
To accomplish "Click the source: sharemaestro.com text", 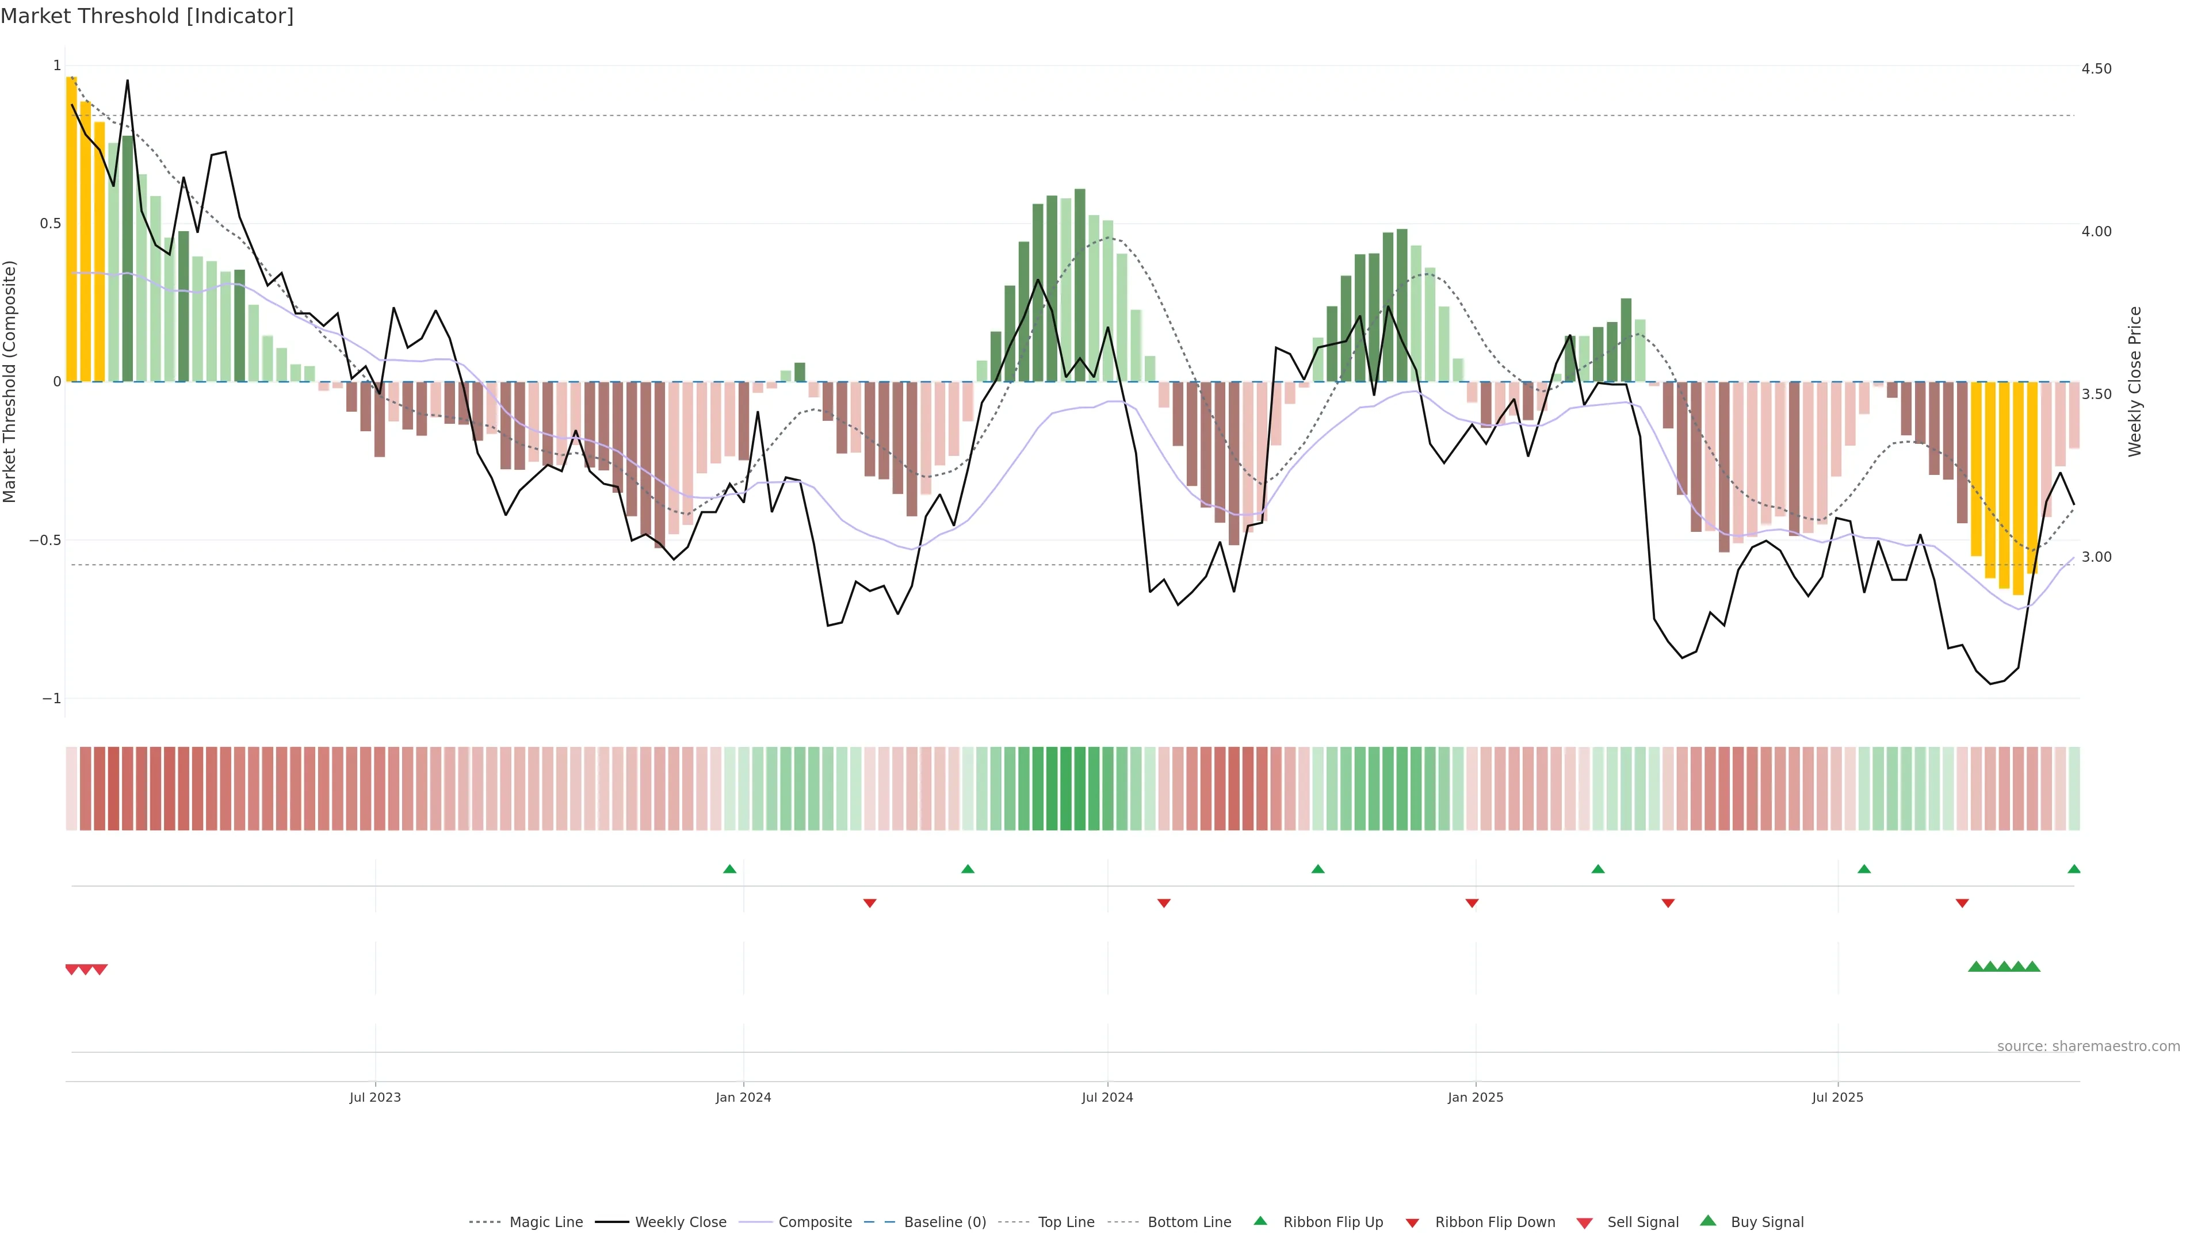I will (x=2088, y=1046).
